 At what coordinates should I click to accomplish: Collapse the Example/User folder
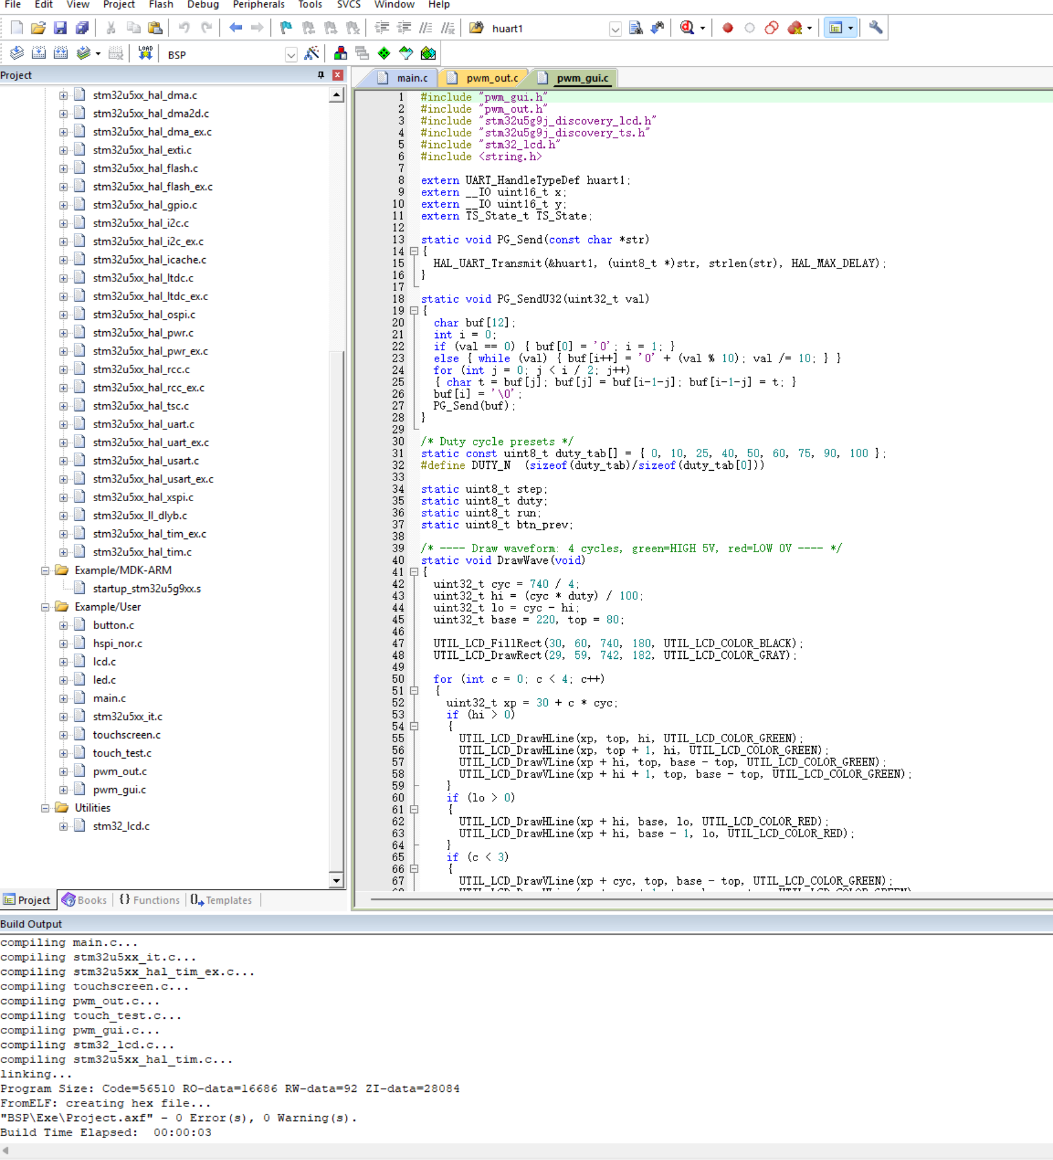click(x=45, y=607)
